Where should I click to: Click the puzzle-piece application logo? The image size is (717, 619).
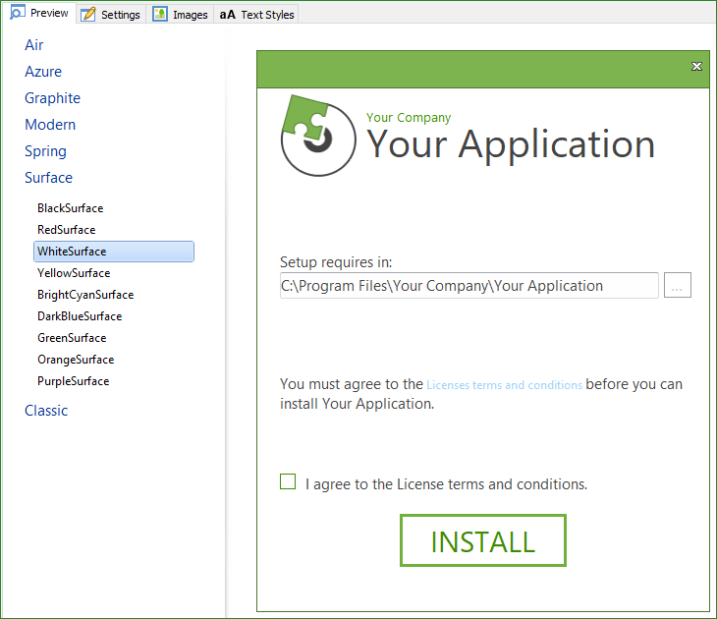tap(318, 136)
